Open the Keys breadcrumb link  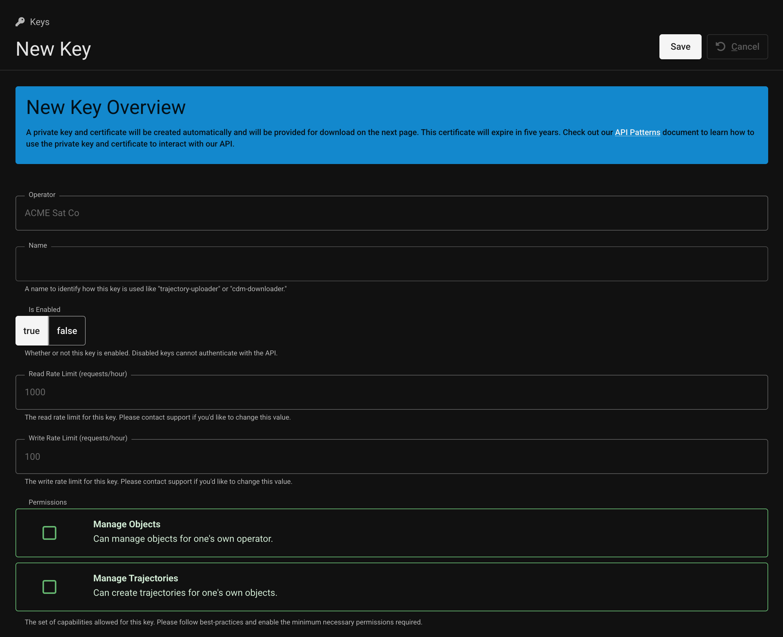pos(40,22)
